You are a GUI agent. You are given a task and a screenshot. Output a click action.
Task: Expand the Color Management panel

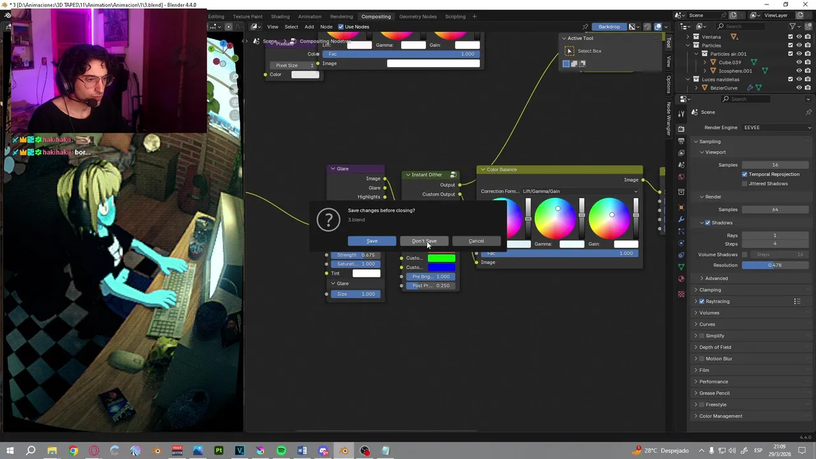coord(720,416)
